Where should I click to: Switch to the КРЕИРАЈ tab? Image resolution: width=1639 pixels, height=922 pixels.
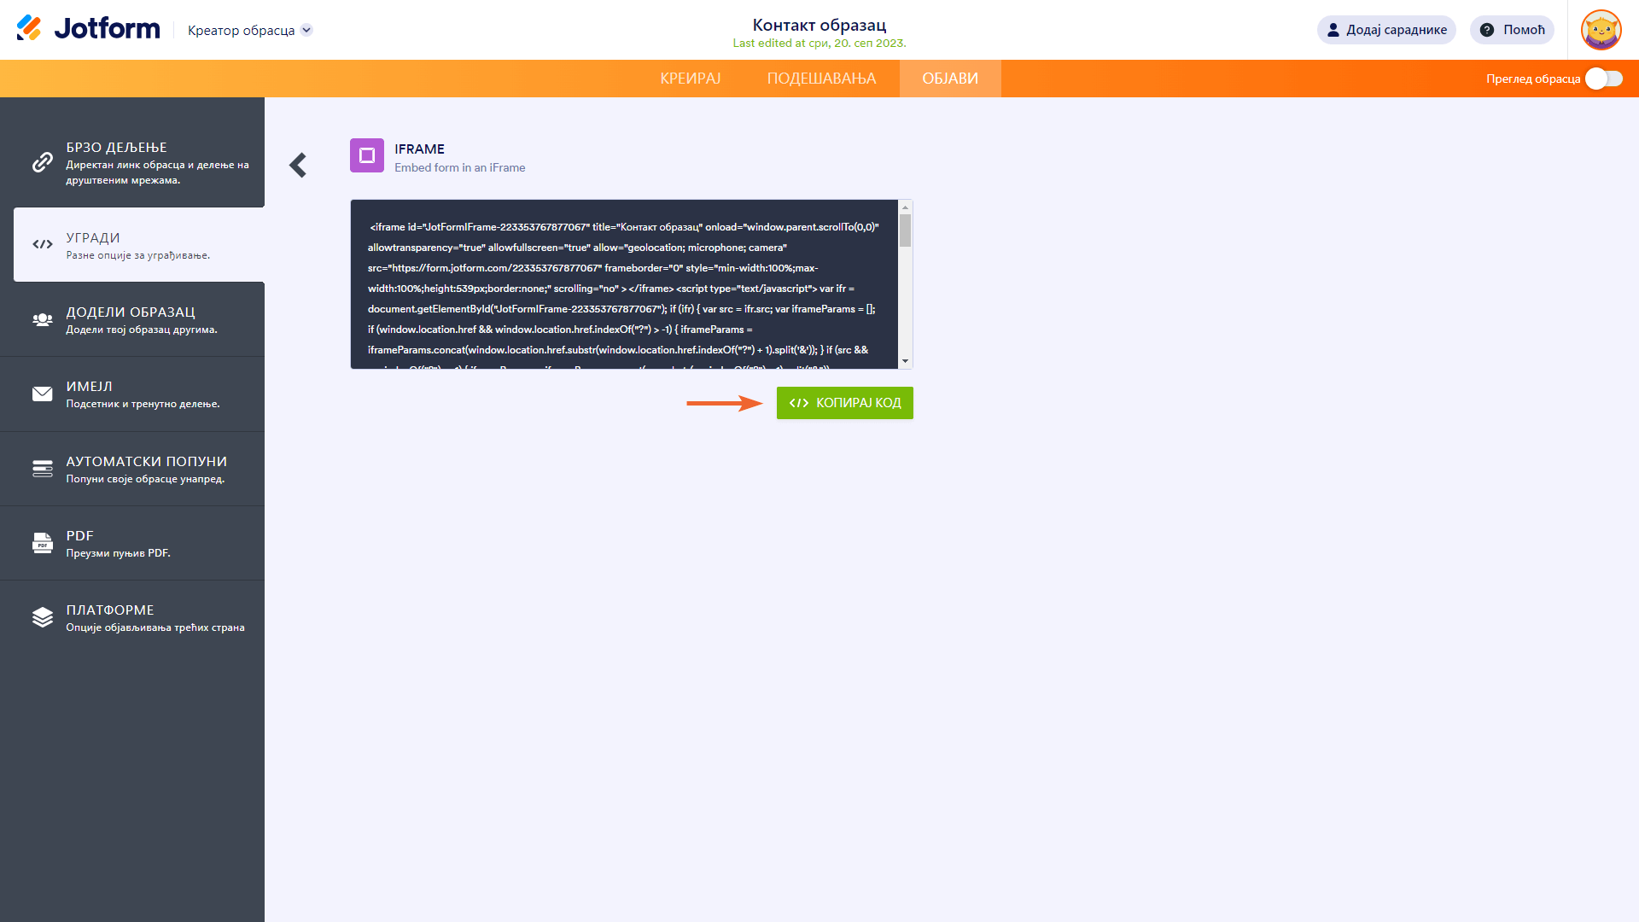pos(690,79)
